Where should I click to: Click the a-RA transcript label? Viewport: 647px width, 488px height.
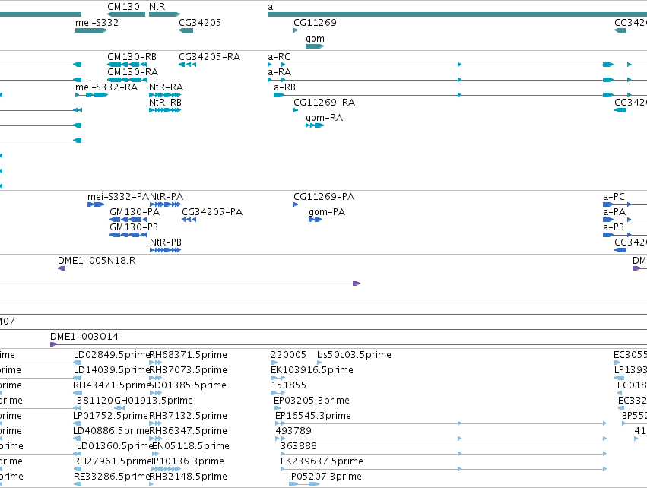tap(279, 71)
